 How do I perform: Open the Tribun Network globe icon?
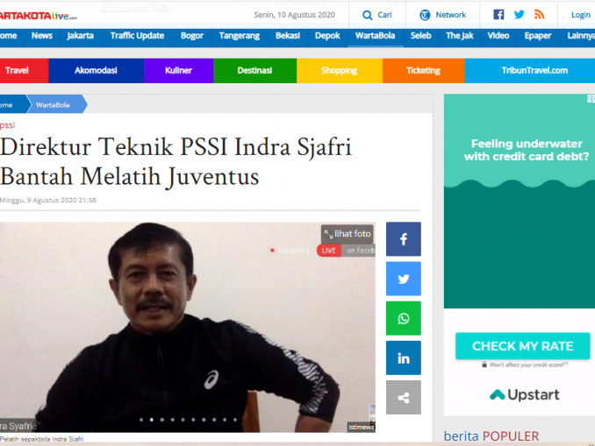click(425, 15)
